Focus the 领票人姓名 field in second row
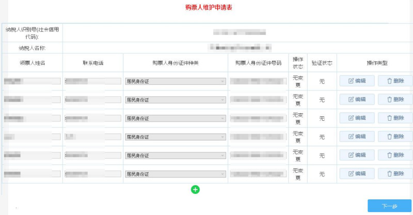 click(x=32, y=99)
